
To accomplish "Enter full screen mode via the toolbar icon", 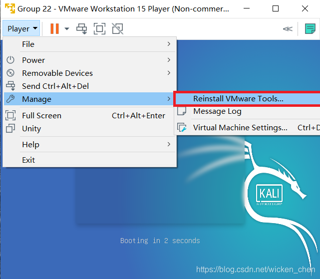I will click(99, 28).
